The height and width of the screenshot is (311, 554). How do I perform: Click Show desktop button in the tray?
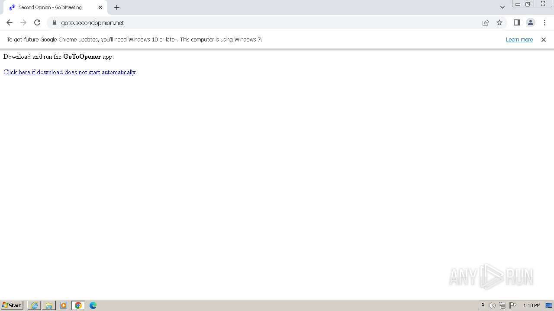[549, 305]
